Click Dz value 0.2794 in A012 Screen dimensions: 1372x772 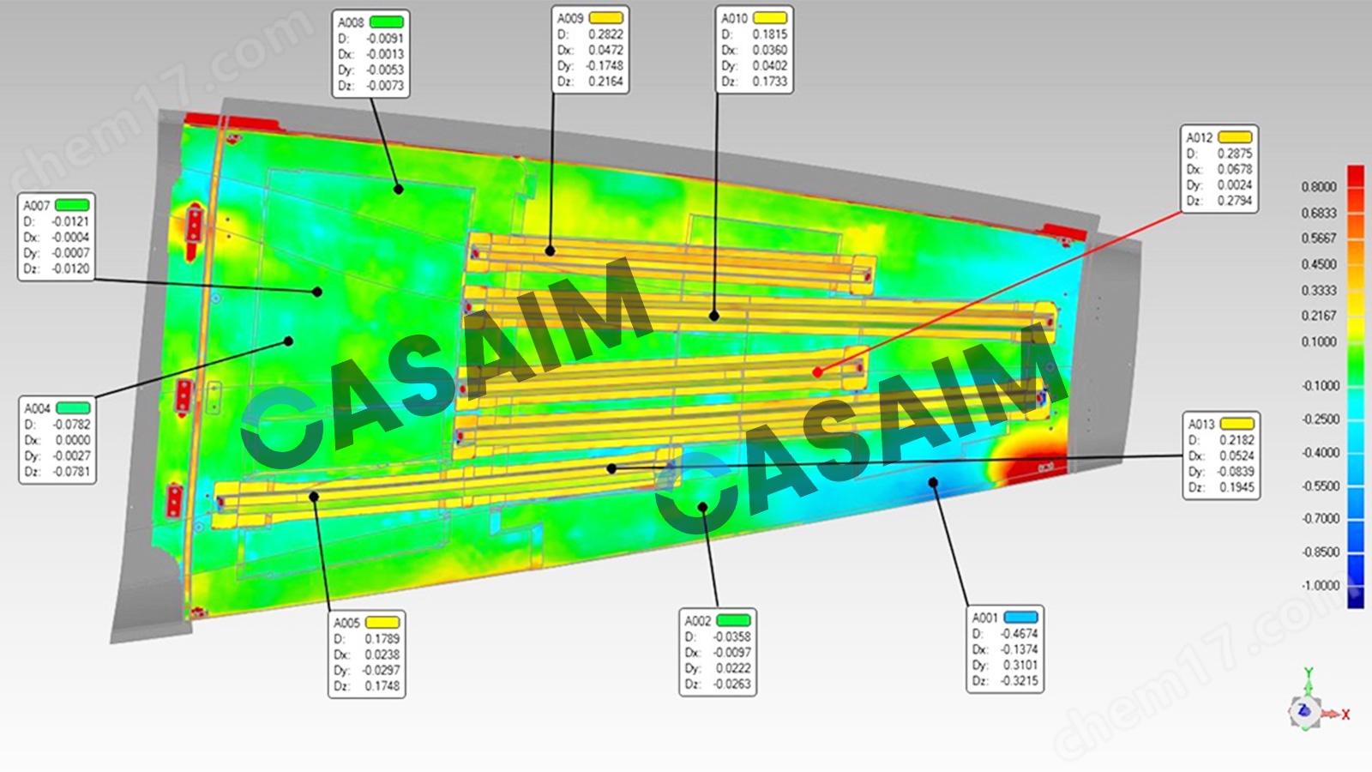pos(1235,201)
